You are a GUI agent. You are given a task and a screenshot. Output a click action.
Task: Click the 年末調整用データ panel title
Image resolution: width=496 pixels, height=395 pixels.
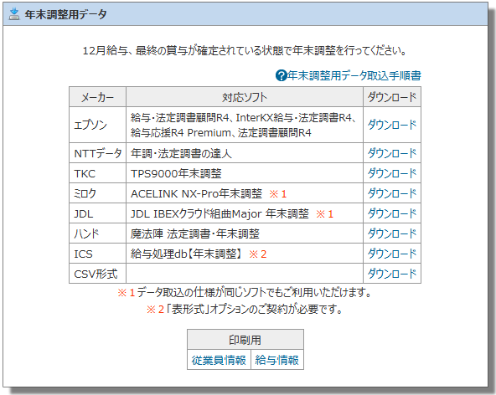click(x=66, y=14)
